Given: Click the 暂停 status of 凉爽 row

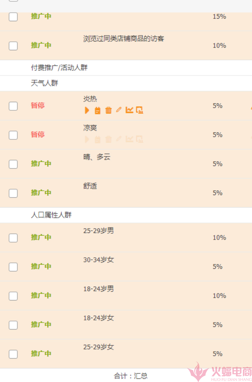Looking at the screenshot, I should point(38,134).
